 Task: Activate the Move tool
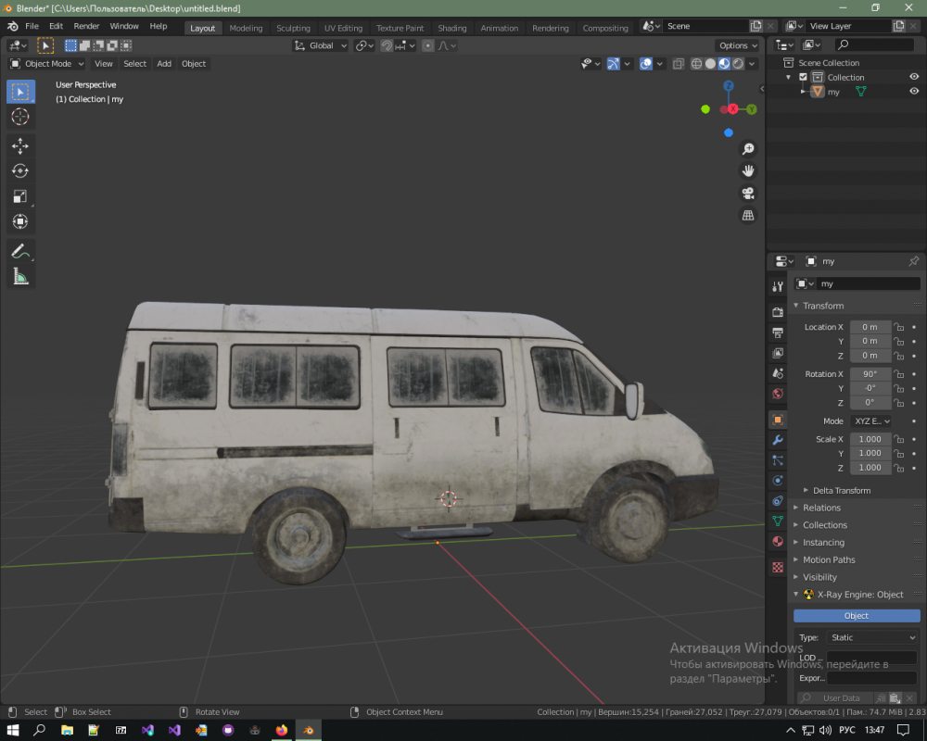point(19,145)
